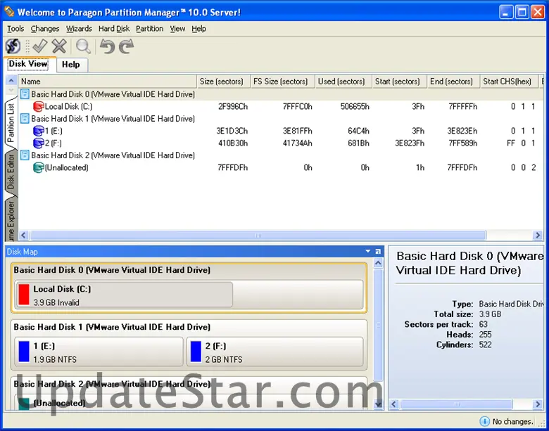This screenshot has height=431, width=549.
Task: Click the blue color swatch of 1 (E:) block
Action: [24, 352]
